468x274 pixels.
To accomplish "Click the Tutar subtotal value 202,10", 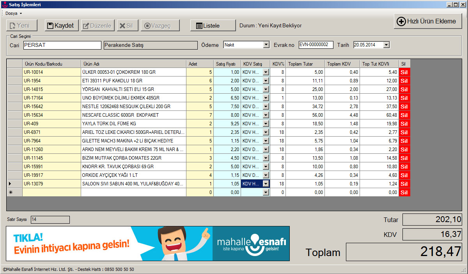I will pyautogui.click(x=432, y=220).
